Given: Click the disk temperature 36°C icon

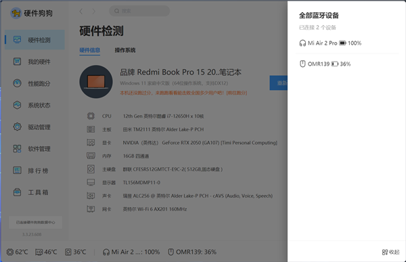Looking at the screenshot, I should pos(68,252).
